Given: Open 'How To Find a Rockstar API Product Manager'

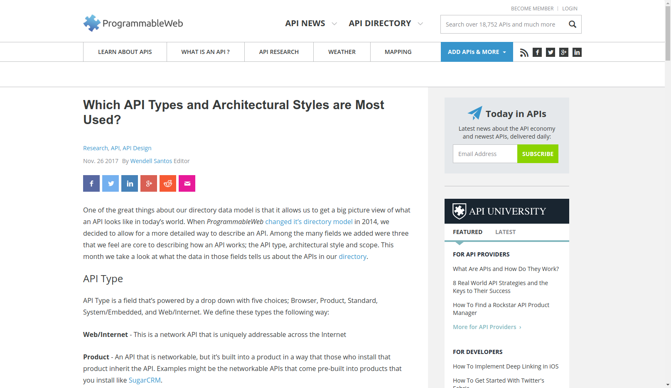Looking at the screenshot, I should pyautogui.click(x=501, y=309).
